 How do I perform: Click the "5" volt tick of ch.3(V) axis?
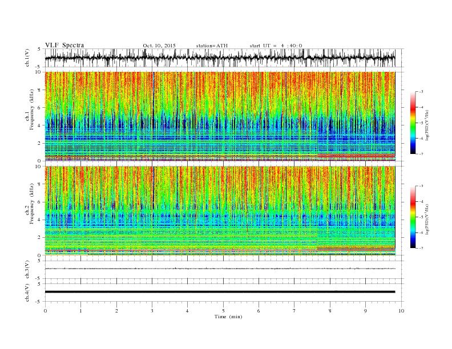tap(39, 261)
